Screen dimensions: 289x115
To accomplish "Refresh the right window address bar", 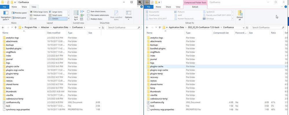I will tap(247, 27).
